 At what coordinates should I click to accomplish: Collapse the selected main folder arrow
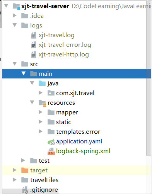[24, 73]
